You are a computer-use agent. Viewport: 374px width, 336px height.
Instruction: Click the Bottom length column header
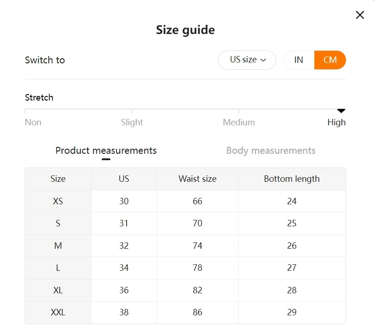coord(292,179)
